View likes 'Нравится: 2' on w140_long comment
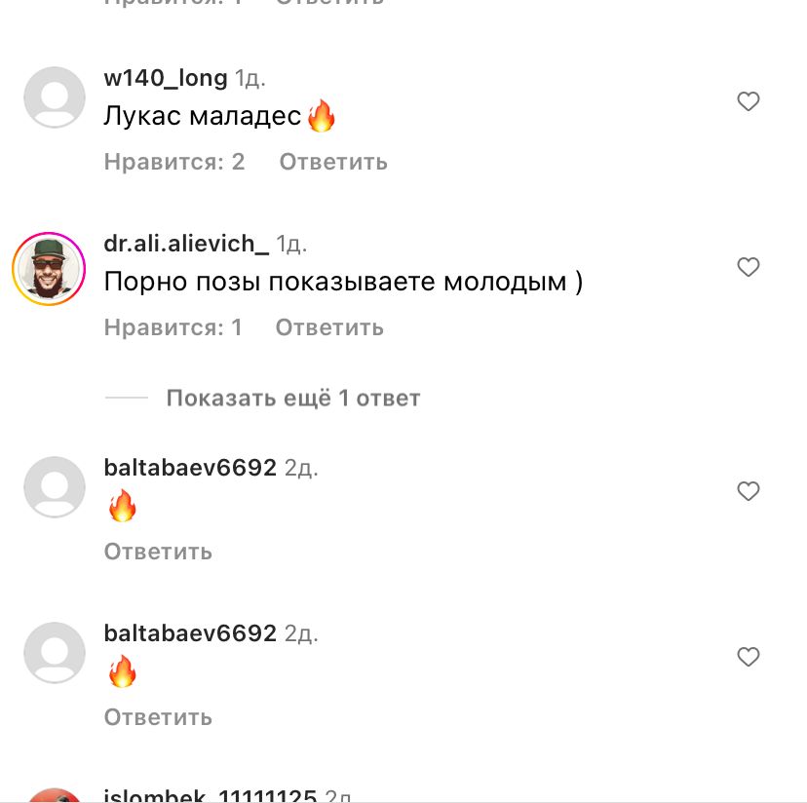The height and width of the screenshot is (803, 807). tap(174, 162)
